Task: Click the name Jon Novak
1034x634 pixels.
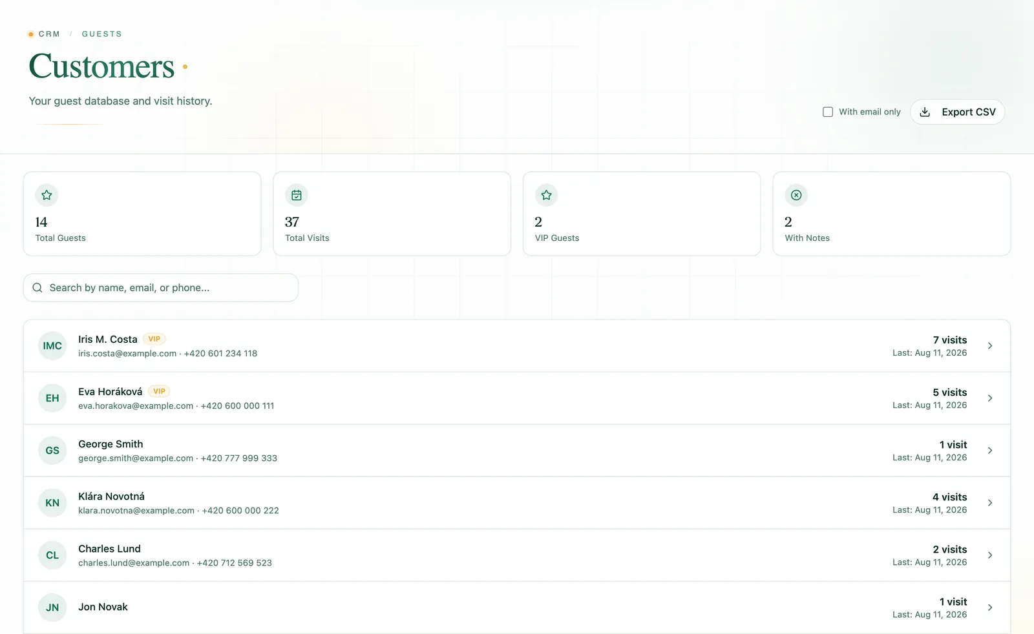Action: pyautogui.click(x=103, y=607)
